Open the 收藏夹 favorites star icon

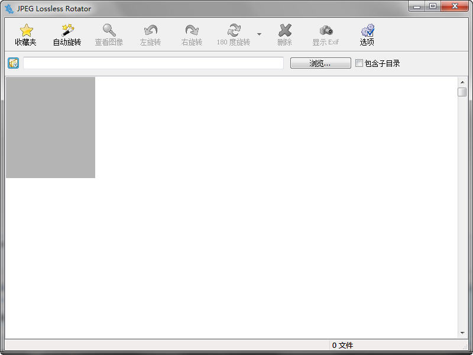26,30
